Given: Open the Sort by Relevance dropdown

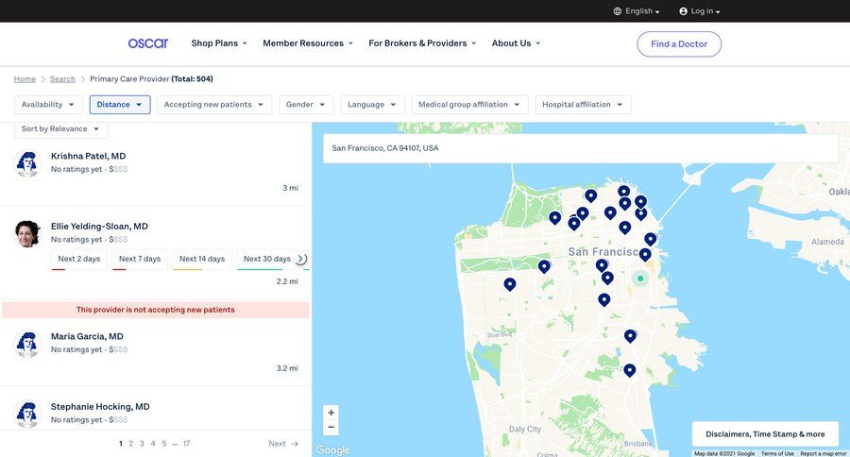Looking at the screenshot, I should pyautogui.click(x=60, y=129).
